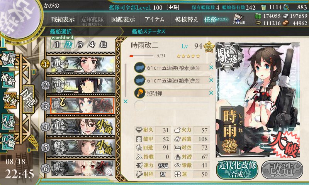Click the first 61cm torpedo equipment icon

(139, 67)
